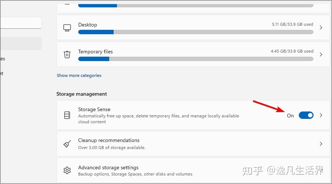Click Show more categories link
Viewport: 332px width, 184px height.
tap(79, 75)
